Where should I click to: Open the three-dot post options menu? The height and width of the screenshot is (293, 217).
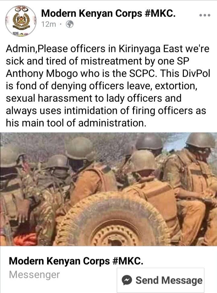205,15
